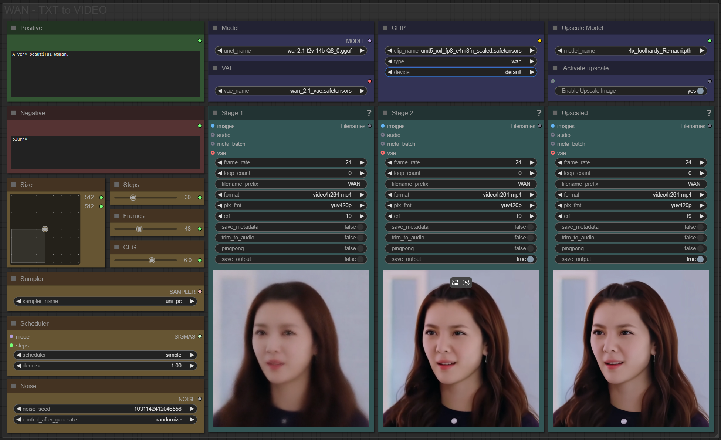Click the MODEL output socket dot
This screenshot has height=440, width=721.
370,41
